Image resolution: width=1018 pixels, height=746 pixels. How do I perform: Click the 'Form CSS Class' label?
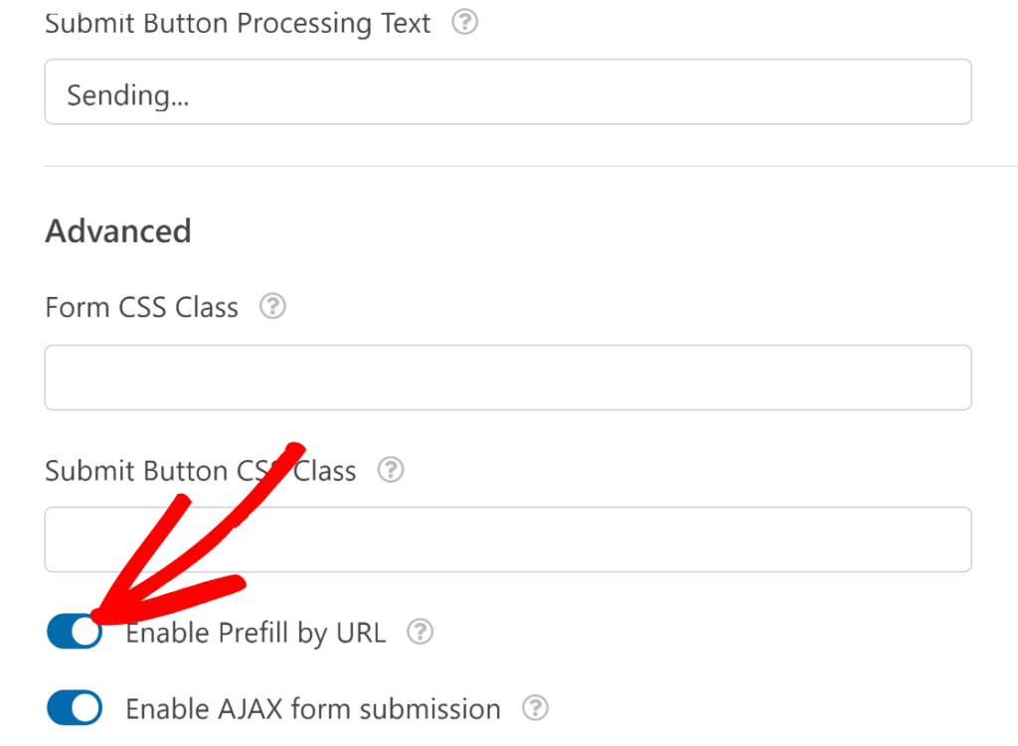coord(141,308)
